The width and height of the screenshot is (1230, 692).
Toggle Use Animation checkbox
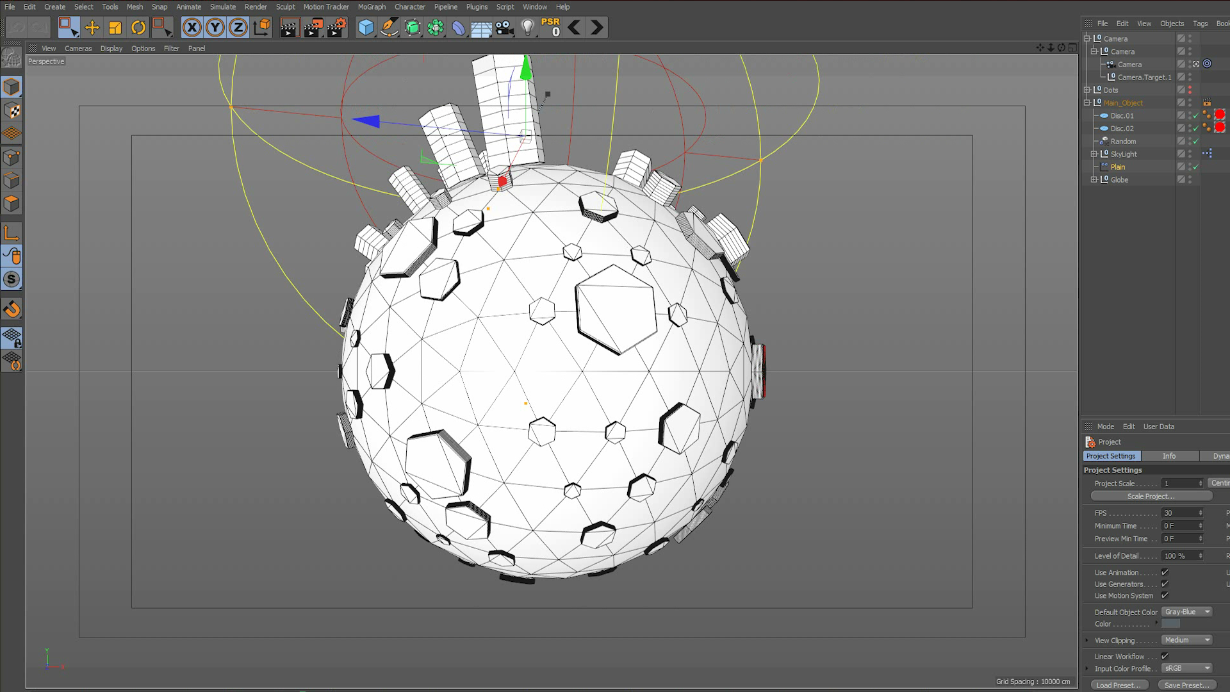point(1165,572)
